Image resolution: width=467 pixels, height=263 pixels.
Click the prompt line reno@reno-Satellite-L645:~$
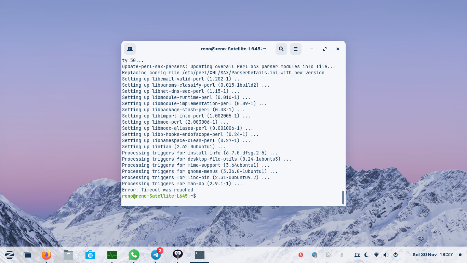[159, 196]
